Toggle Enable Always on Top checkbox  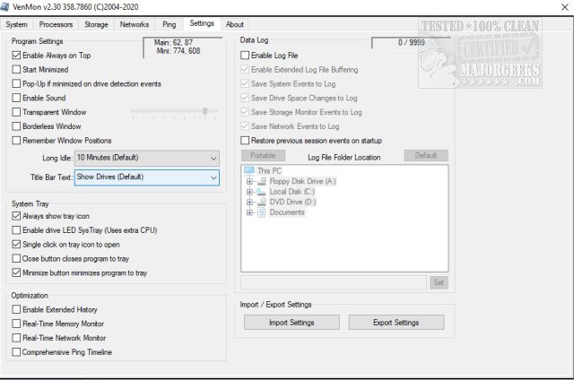point(16,56)
